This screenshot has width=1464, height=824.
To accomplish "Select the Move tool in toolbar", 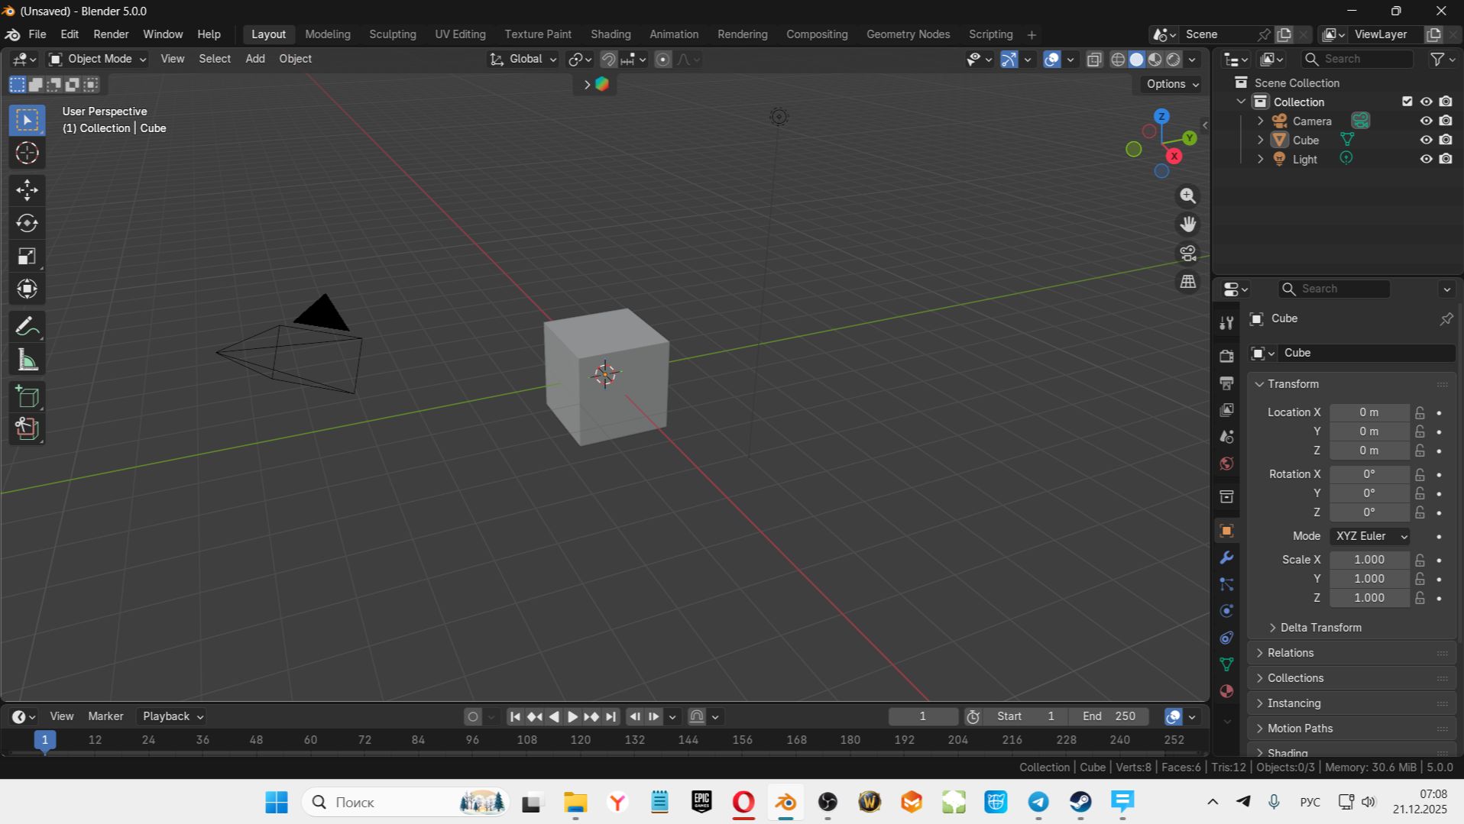I will tap(27, 190).
